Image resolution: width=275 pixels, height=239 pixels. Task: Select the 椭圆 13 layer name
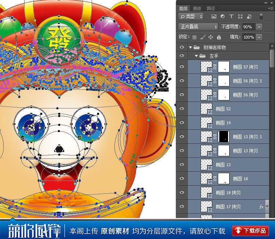click(223, 165)
